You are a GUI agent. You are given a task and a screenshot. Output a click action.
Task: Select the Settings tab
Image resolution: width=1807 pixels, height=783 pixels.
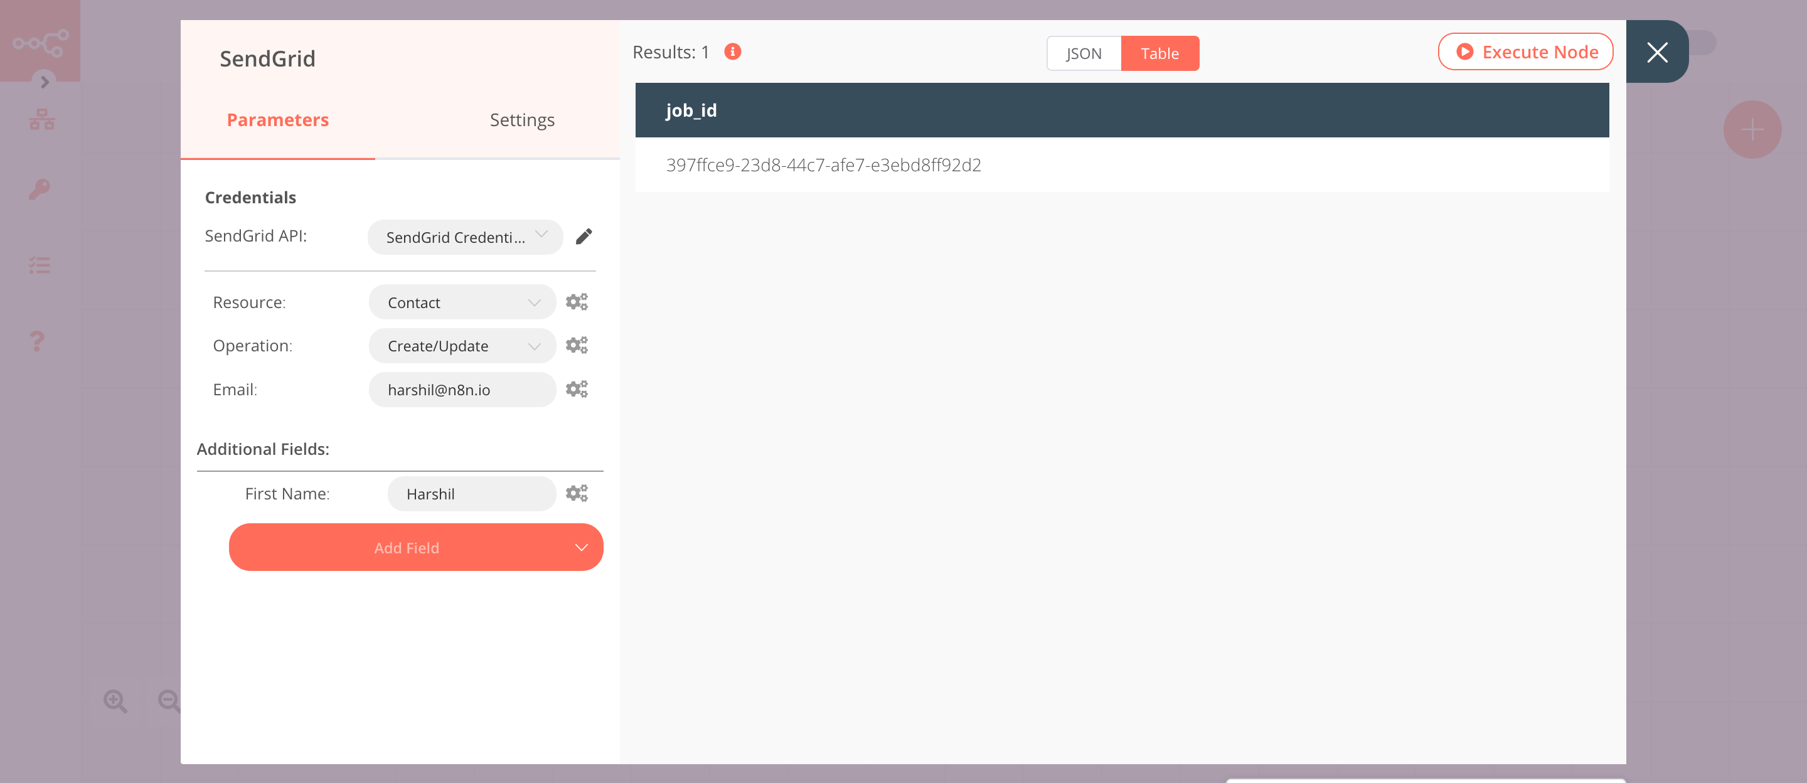[522, 119]
